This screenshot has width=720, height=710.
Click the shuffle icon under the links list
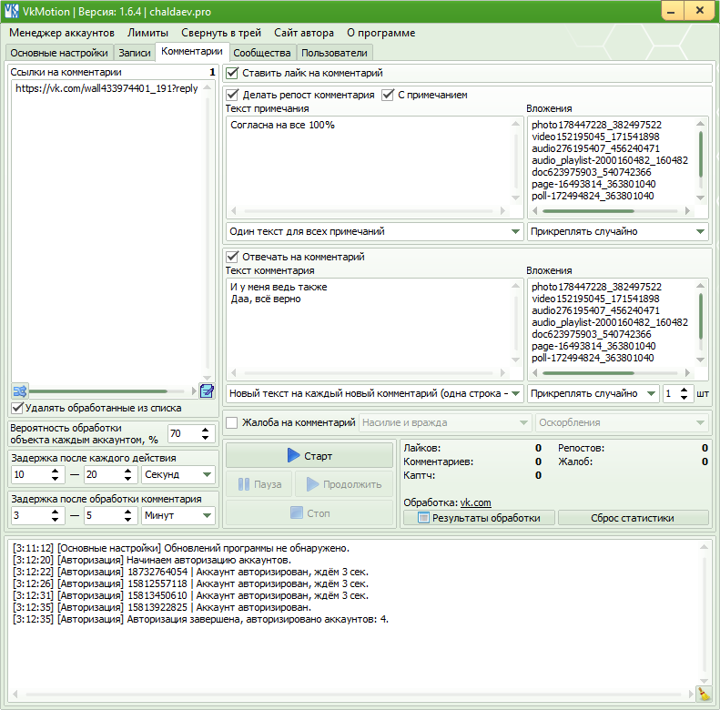pos(20,390)
